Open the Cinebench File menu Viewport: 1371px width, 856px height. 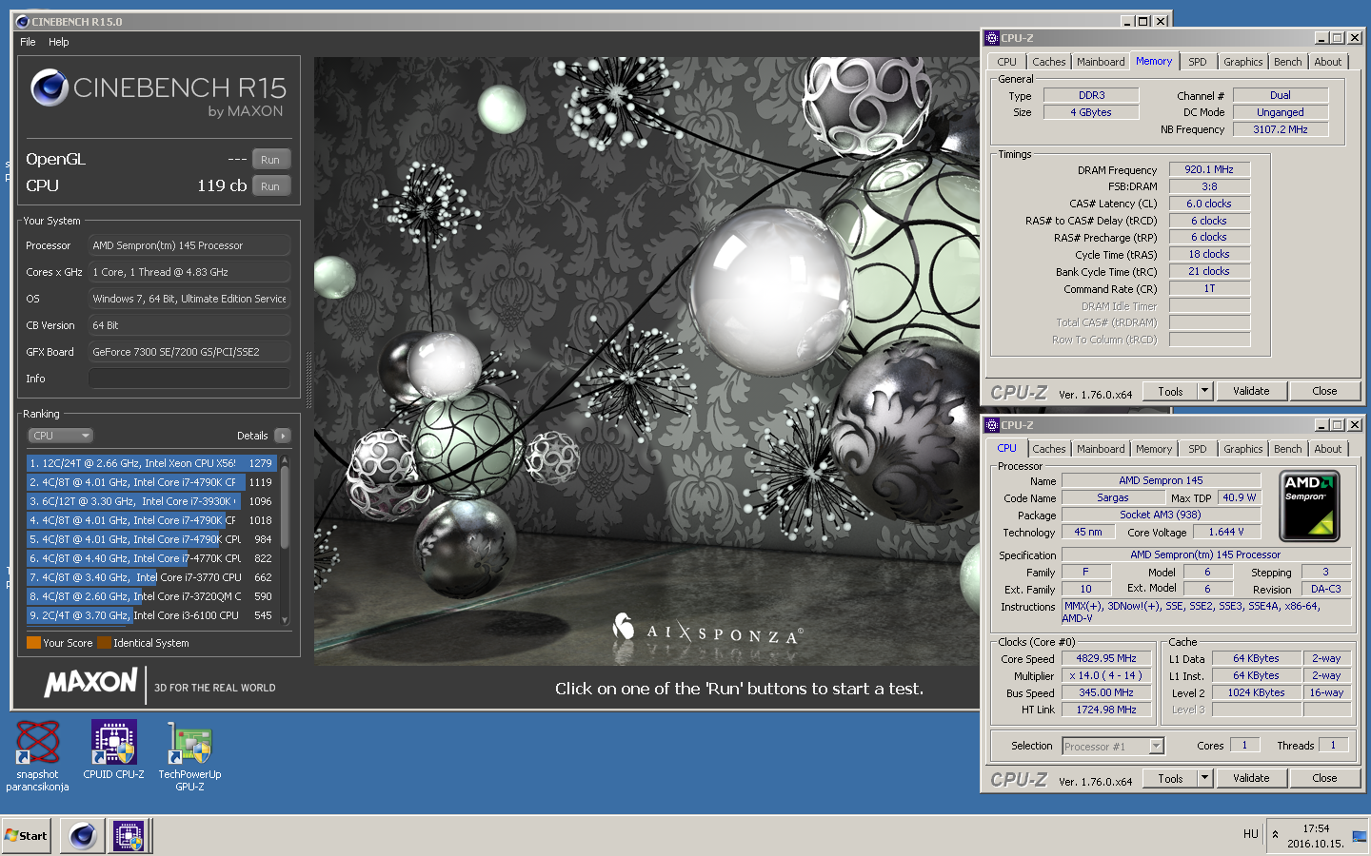coord(28,42)
